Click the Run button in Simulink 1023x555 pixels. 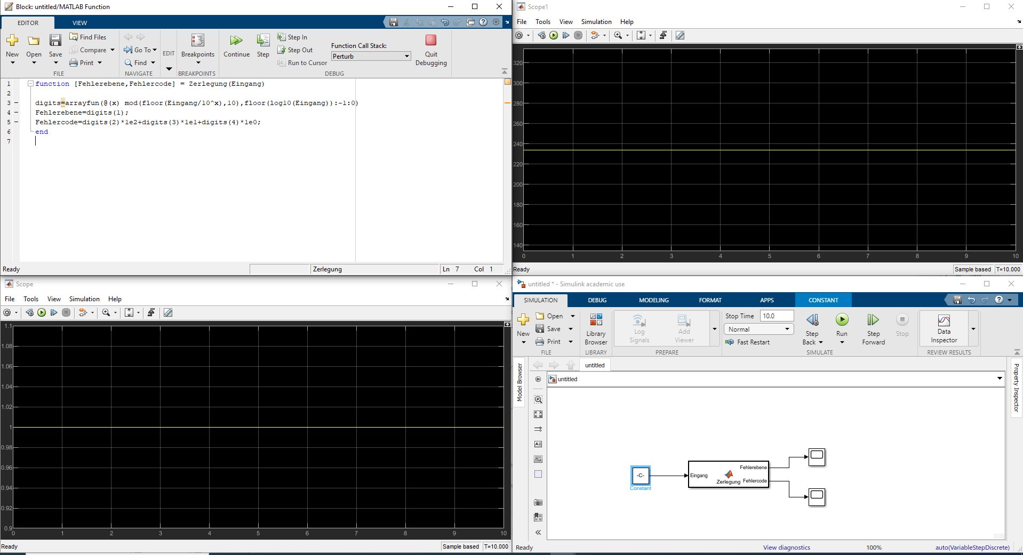[x=842, y=320]
